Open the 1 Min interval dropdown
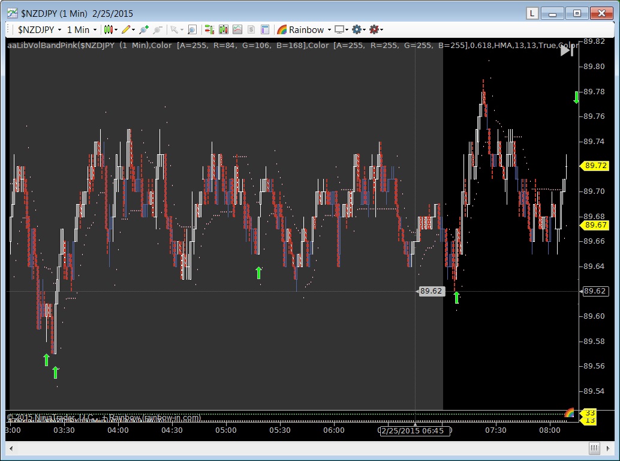The image size is (620, 461). pyautogui.click(x=82, y=29)
